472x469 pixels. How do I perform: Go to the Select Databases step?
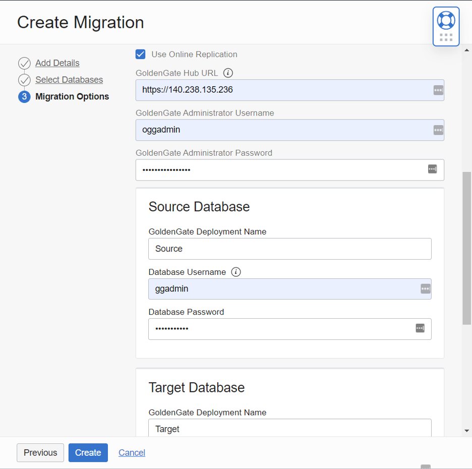(69, 80)
